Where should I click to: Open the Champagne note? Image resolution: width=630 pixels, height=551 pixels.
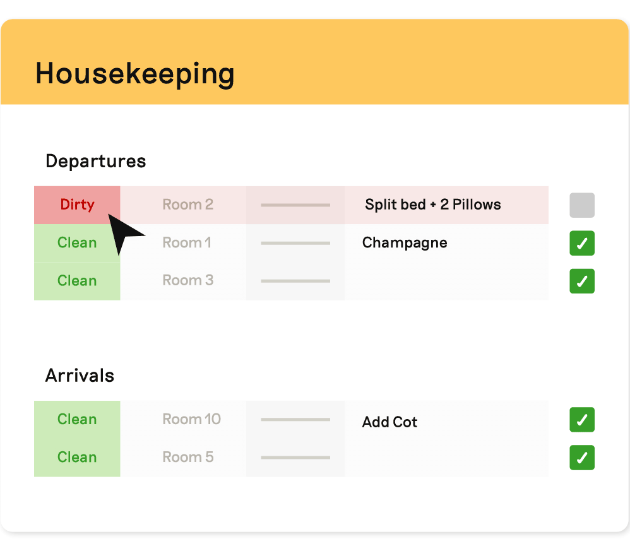[x=405, y=243]
